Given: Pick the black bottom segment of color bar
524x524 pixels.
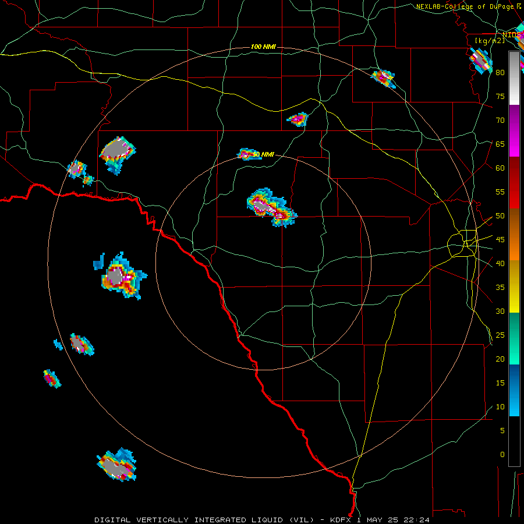Looking at the screenshot, I should [x=514, y=441].
